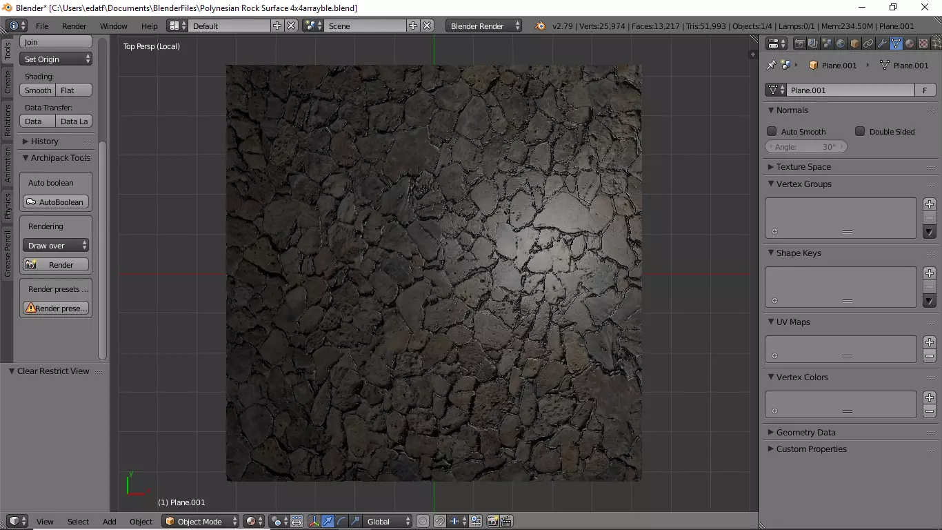
Task: Click the Angle value slider field
Action: pyautogui.click(x=805, y=147)
